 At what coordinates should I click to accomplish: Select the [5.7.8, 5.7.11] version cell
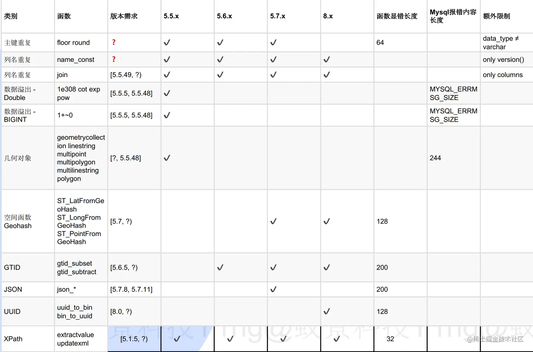(x=134, y=289)
